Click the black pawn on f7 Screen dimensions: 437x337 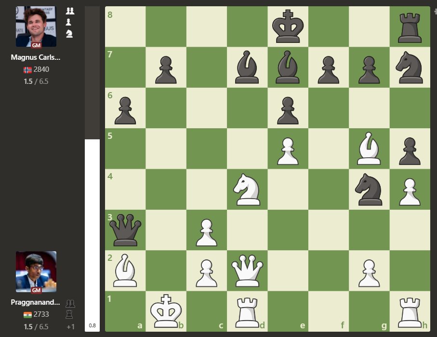click(x=328, y=70)
